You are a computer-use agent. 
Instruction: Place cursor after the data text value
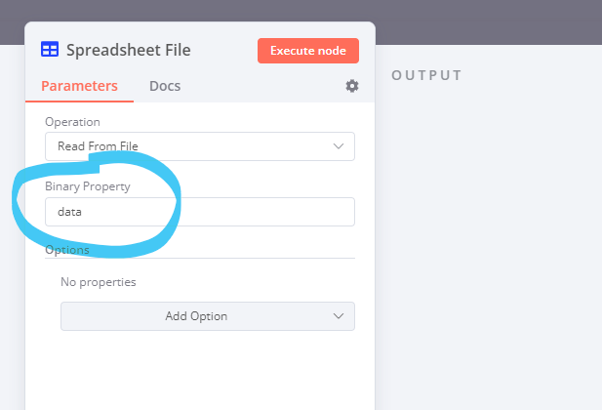pyautogui.click(x=83, y=212)
